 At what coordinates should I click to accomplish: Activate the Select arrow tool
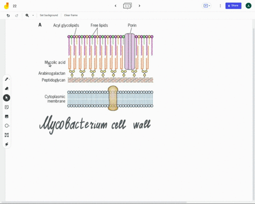(x=6, y=98)
